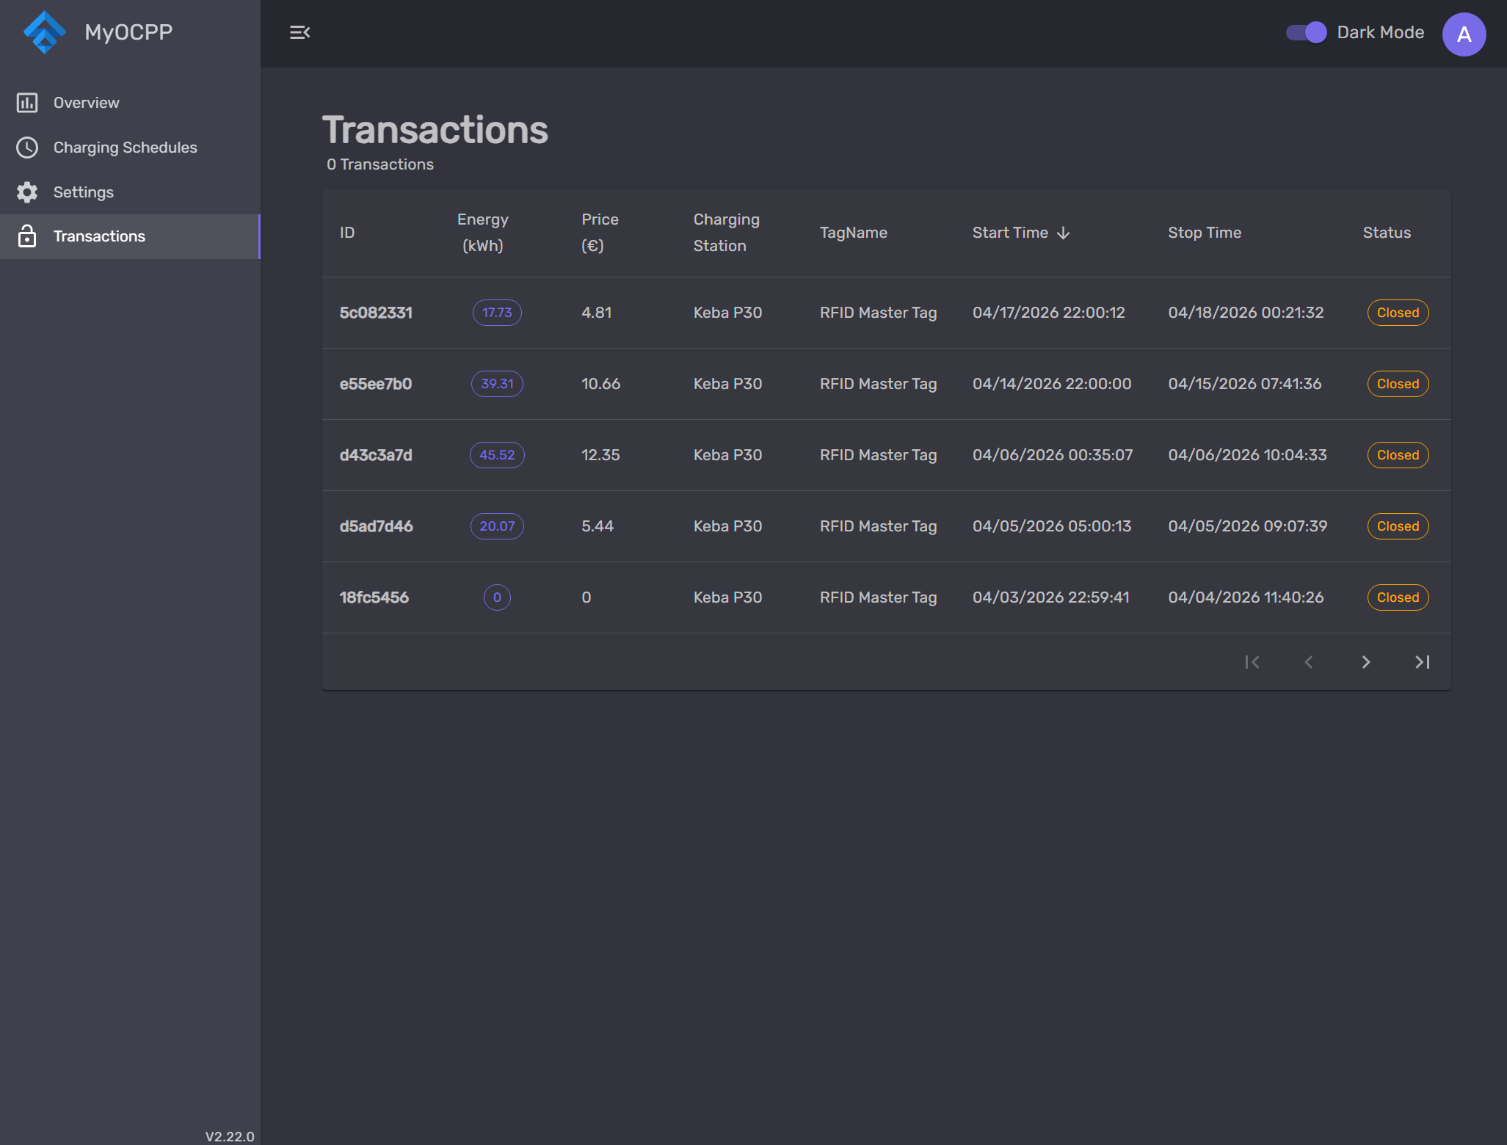1507x1145 pixels.
Task: Go to the next page of transactions
Action: [1366, 661]
